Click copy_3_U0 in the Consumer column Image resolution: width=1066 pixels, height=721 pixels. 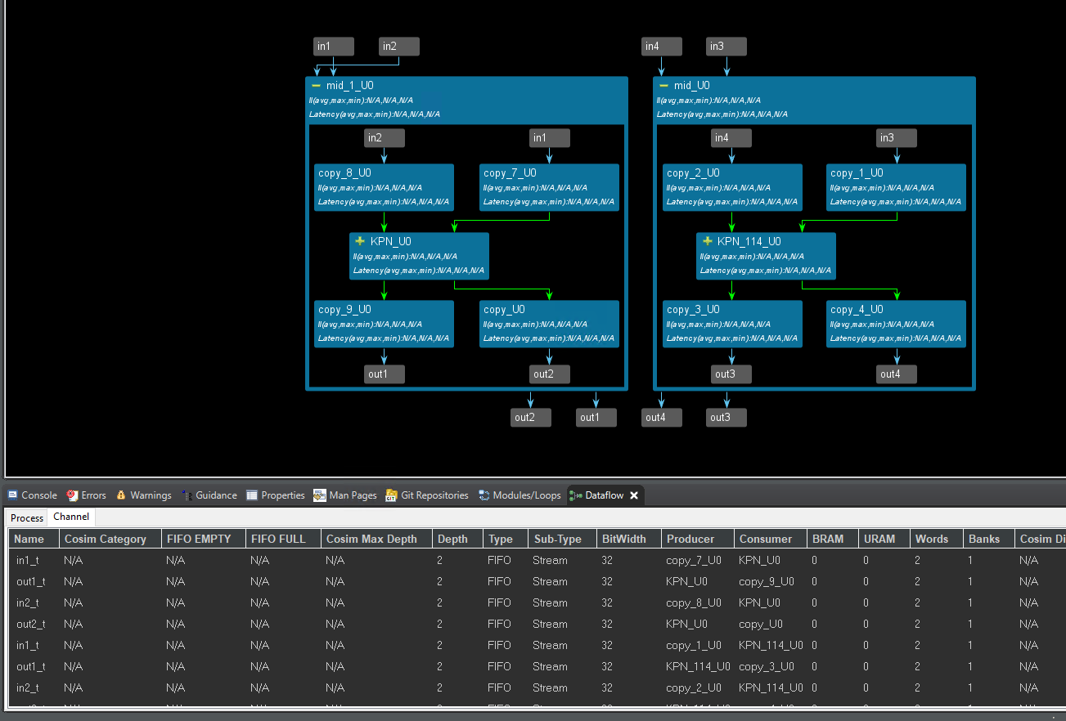pos(767,666)
